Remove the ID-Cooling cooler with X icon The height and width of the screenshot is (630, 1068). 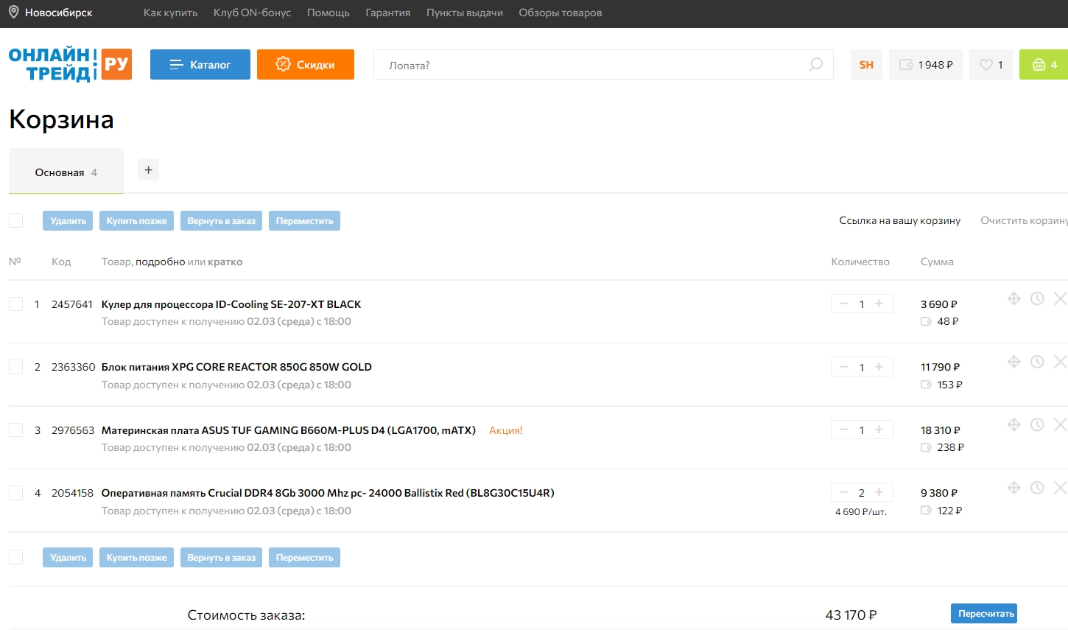[1060, 298]
